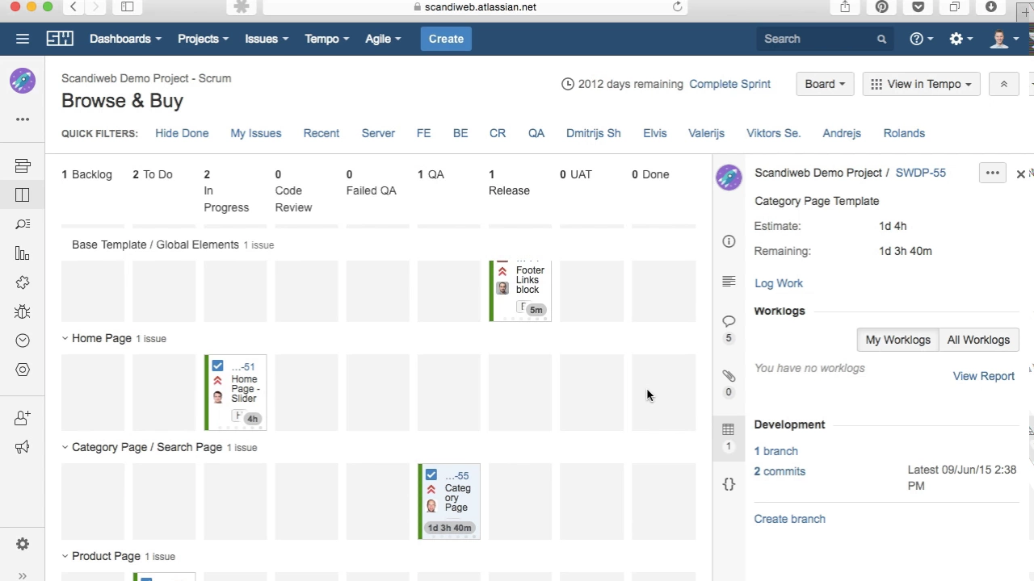This screenshot has height=581, width=1034.
Task: Expand the sidebar with double chevron
Action: (23, 575)
